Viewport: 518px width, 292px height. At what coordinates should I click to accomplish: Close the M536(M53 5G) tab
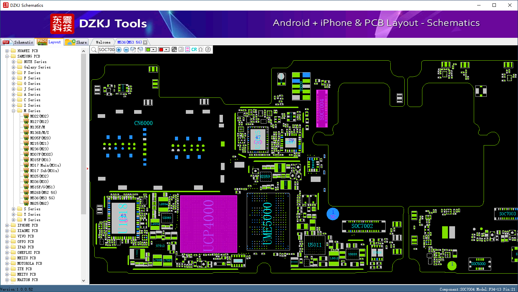[x=145, y=42]
